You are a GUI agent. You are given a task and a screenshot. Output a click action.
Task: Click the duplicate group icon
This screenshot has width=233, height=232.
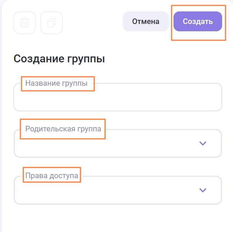pos(52,23)
